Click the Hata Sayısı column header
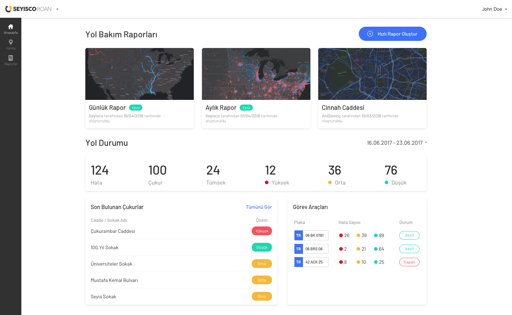 [350, 223]
